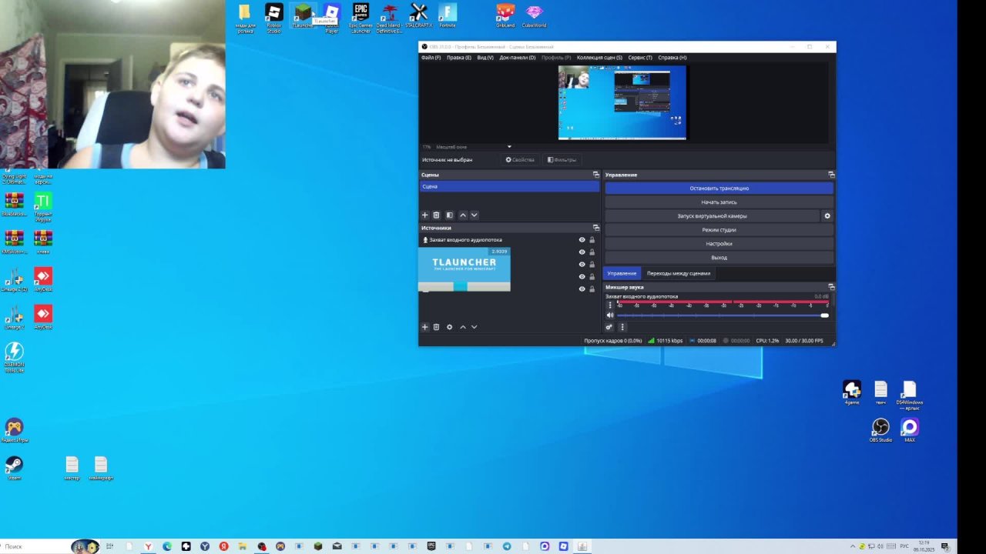Hide the Захват входного аудиопотока source
Image resolution: width=986 pixels, height=554 pixels.
click(x=582, y=240)
